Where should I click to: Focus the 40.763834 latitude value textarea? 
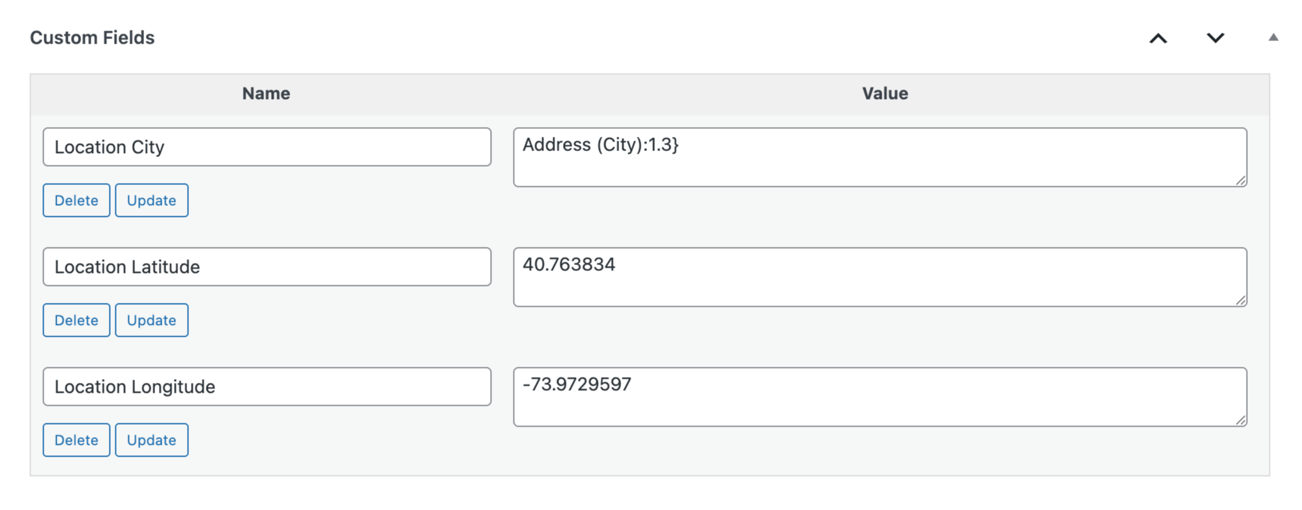[x=880, y=277]
